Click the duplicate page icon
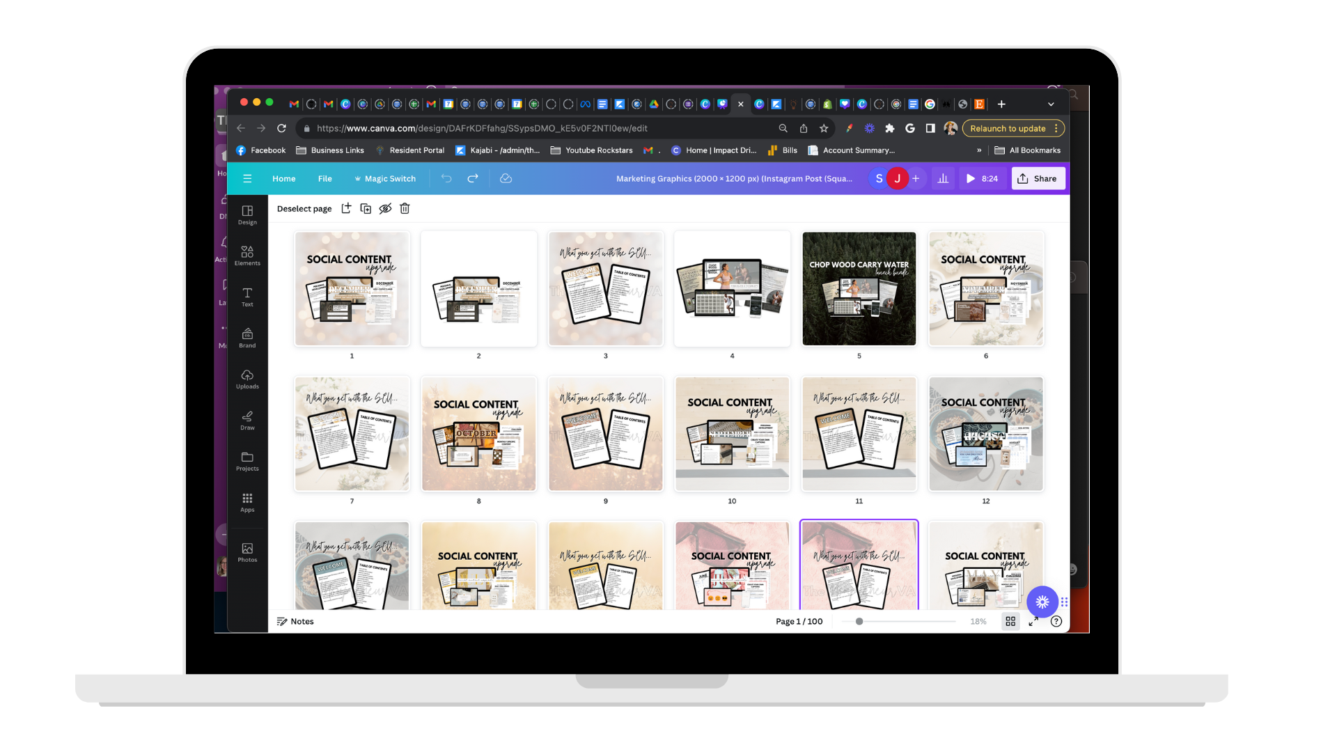Viewport: 1337px width, 752px height. coord(366,208)
